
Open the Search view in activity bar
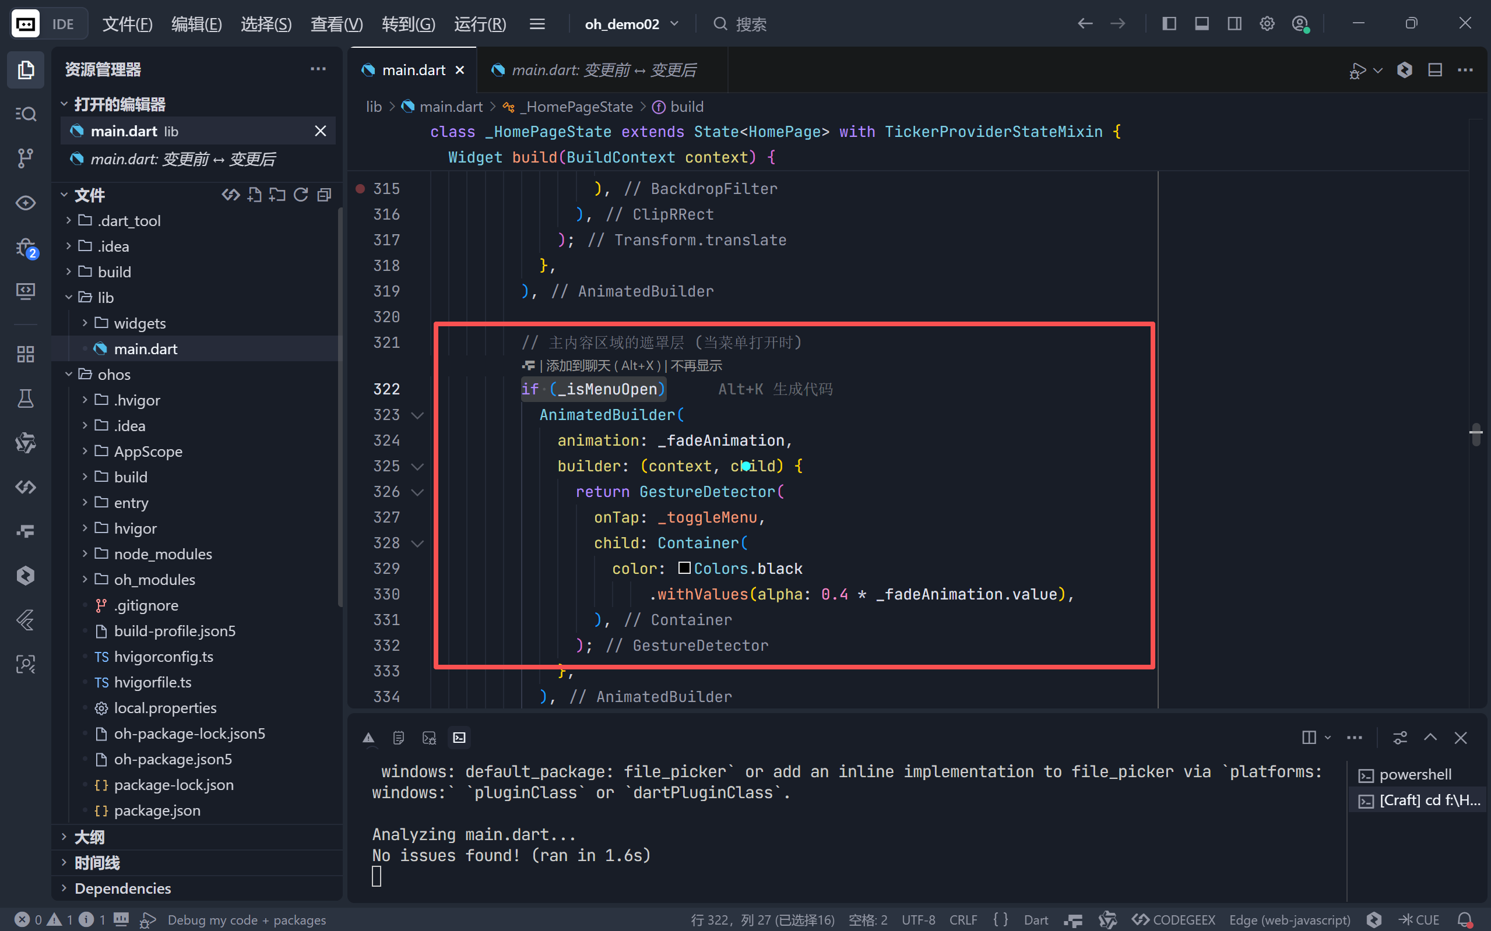click(25, 114)
